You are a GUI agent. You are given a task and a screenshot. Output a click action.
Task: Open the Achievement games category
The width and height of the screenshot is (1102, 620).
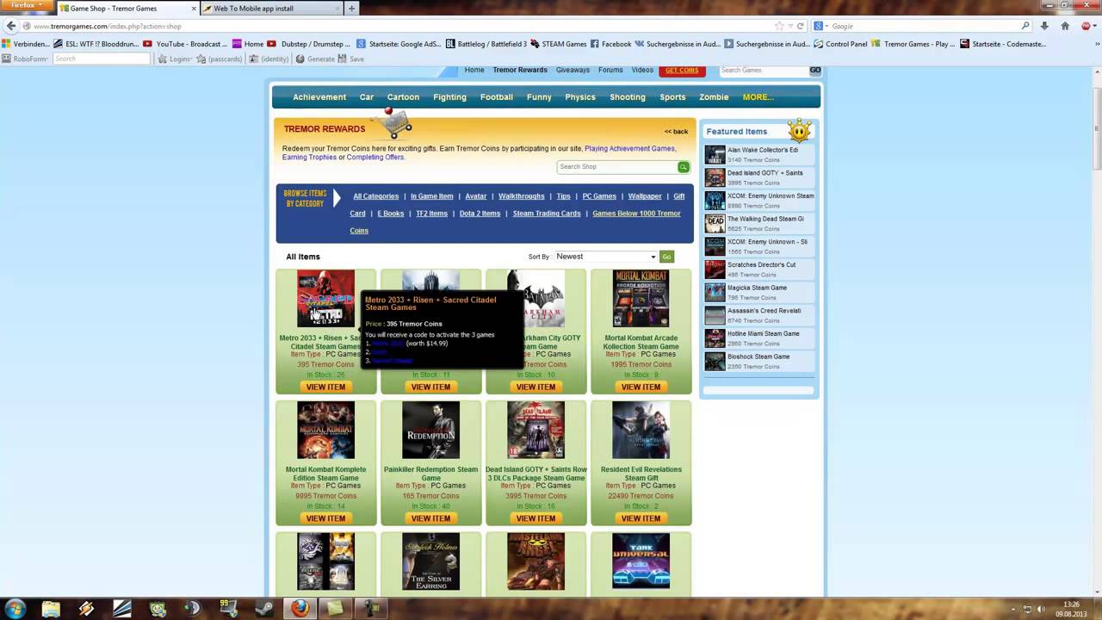pos(319,97)
